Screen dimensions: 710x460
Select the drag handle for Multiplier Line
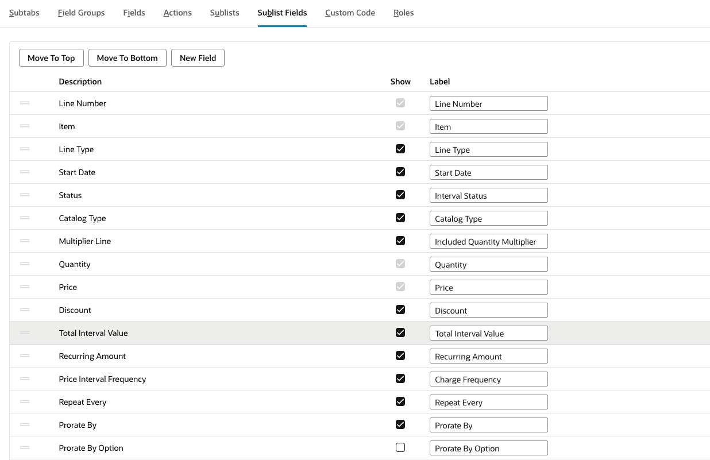[25, 241]
